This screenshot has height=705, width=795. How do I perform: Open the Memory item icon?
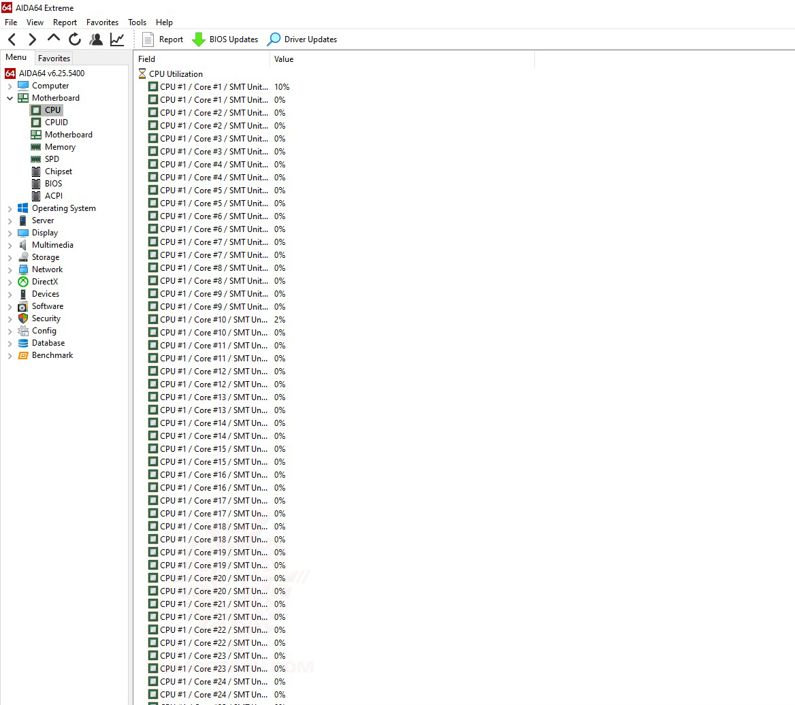point(36,147)
